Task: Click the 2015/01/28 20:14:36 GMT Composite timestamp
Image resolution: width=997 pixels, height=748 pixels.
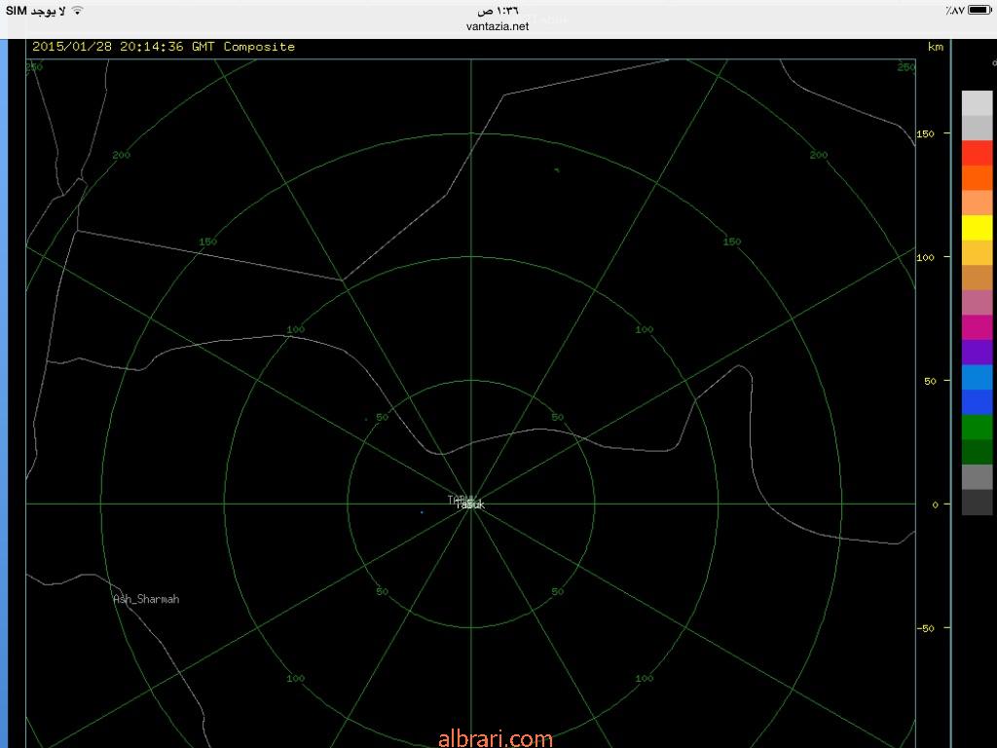Action: point(164,47)
